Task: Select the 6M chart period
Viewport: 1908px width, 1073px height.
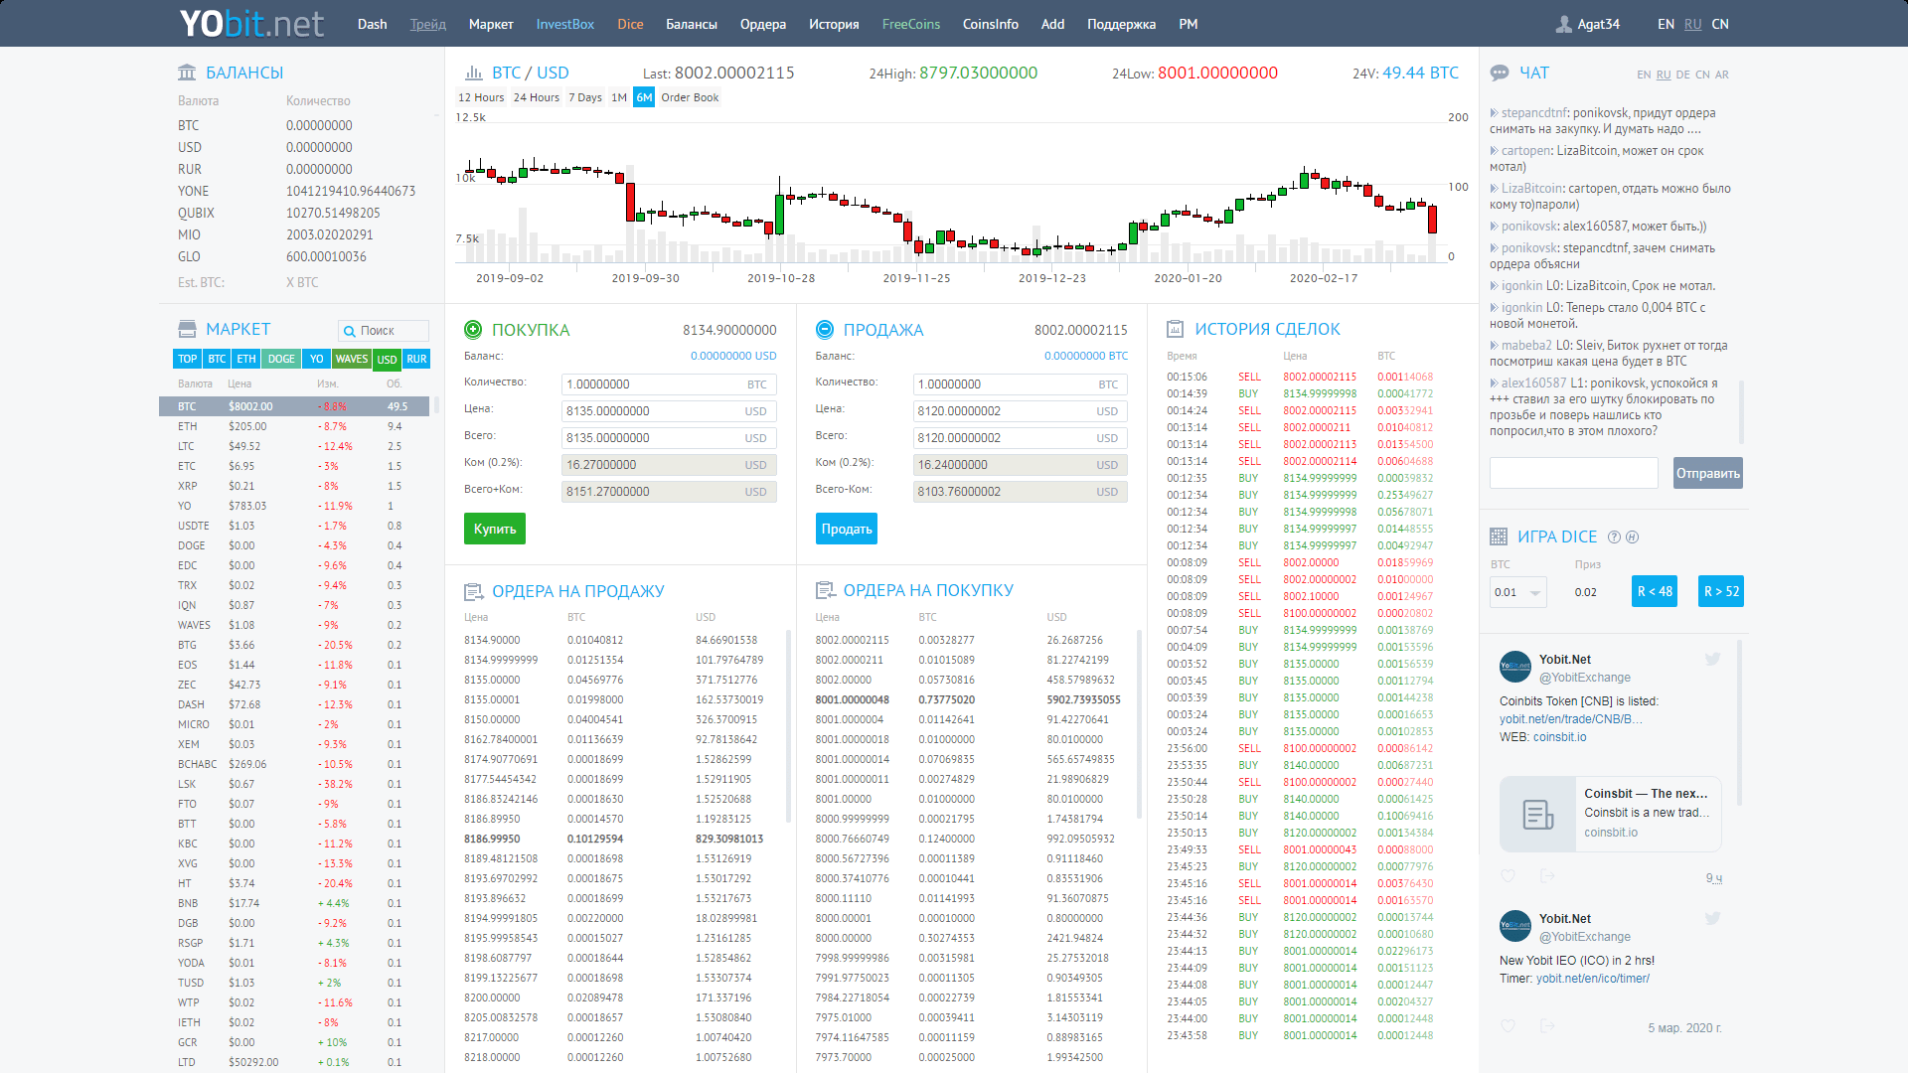Action: (644, 97)
